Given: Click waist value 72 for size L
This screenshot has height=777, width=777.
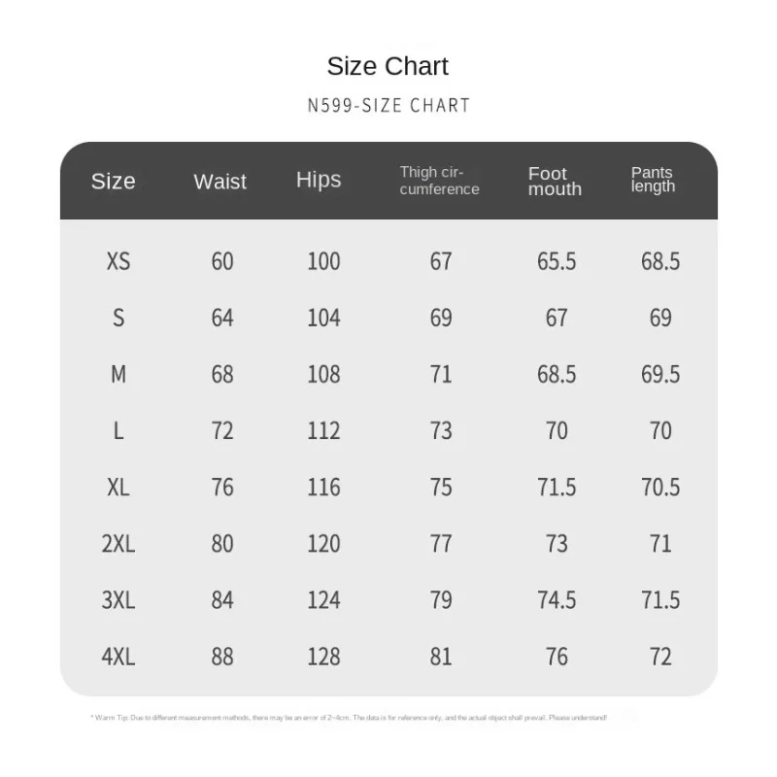Looking at the screenshot, I should pyautogui.click(x=222, y=430).
